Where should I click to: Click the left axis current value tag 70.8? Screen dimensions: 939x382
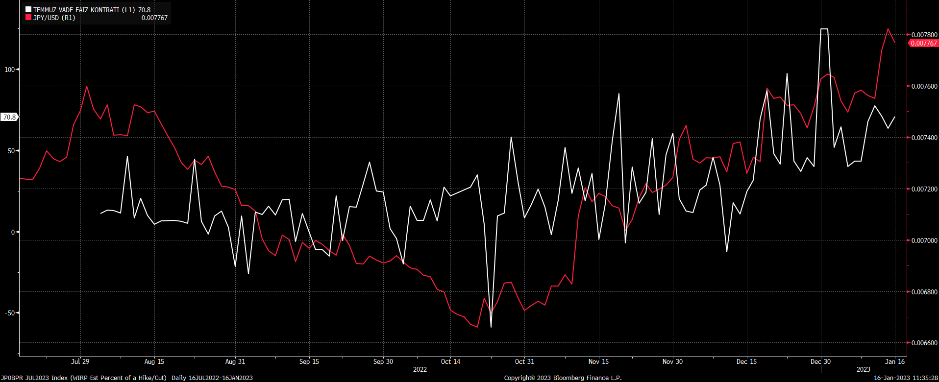coord(9,117)
